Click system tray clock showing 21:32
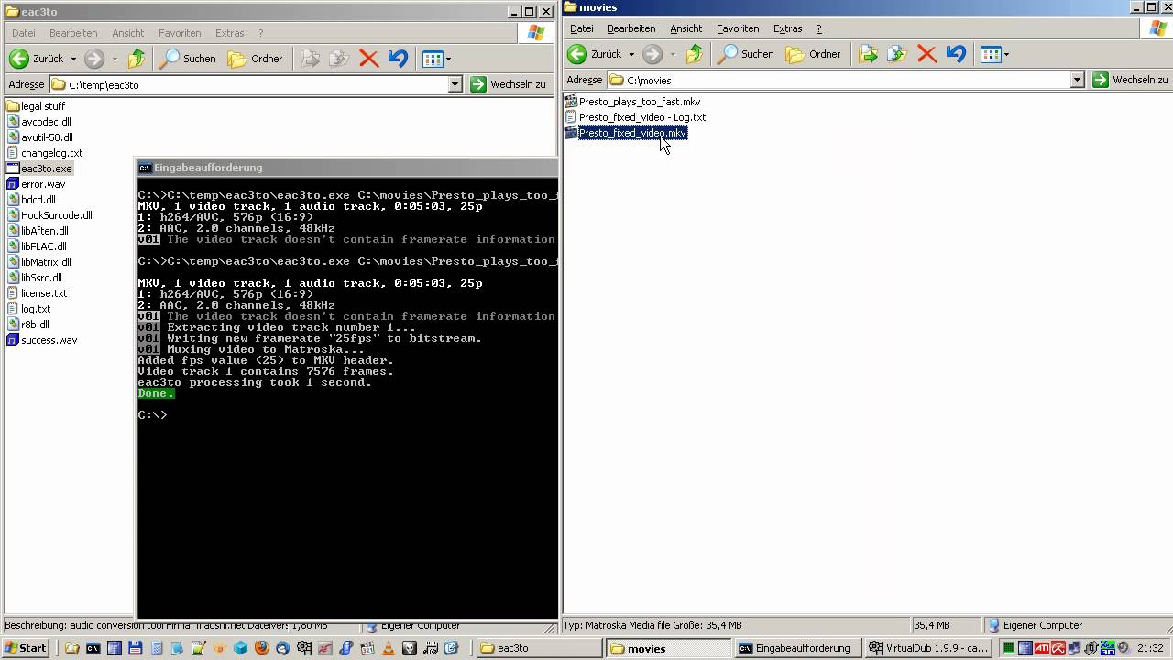The width and height of the screenshot is (1173, 660). tap(1150, 648)
